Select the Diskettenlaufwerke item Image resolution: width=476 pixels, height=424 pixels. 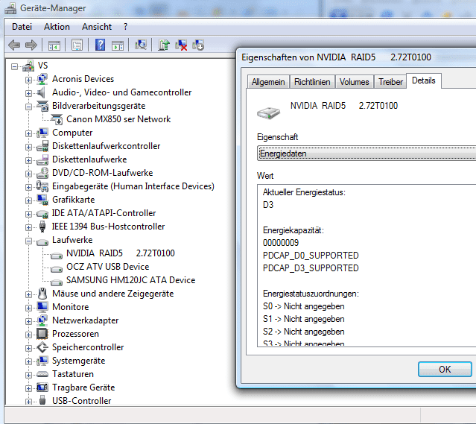coord(89,159)
